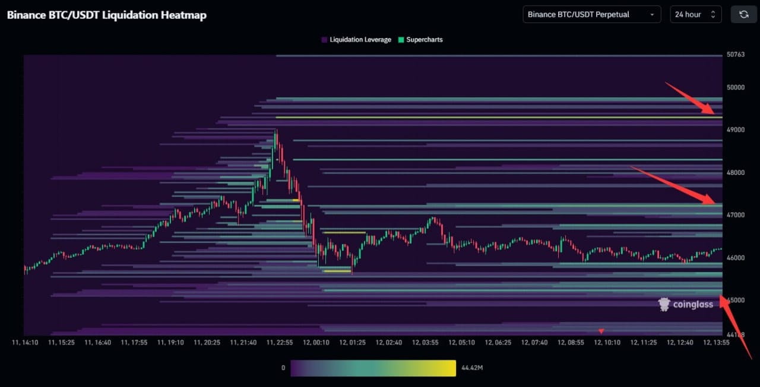Image resolution: width=760 pixels, height=387 pixels.
Task: Click the green Supercharts legend swatch
Action: [x=401, y=39]
